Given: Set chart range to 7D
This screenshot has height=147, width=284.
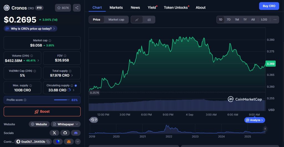Looking at the screenshot, I should click(229, 20).
